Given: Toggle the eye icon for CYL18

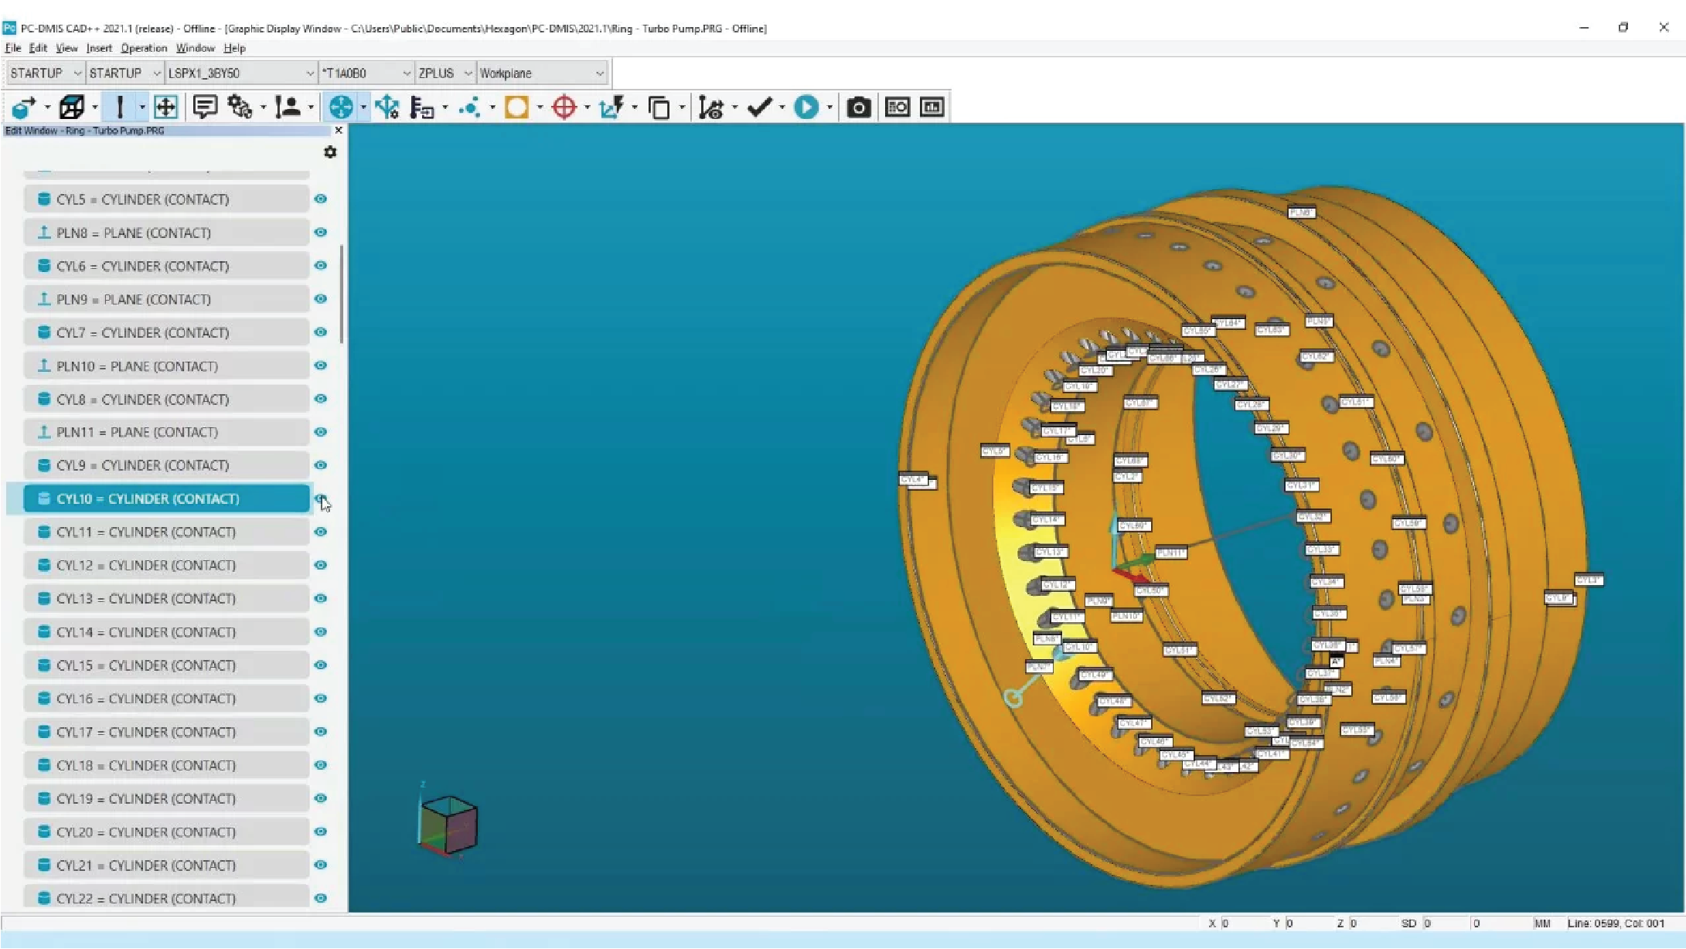Looking at the screenshot, I should [x=321, y=765].
